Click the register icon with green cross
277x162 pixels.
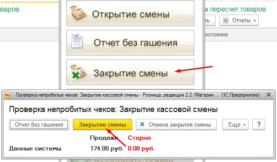tap(78, 72)
